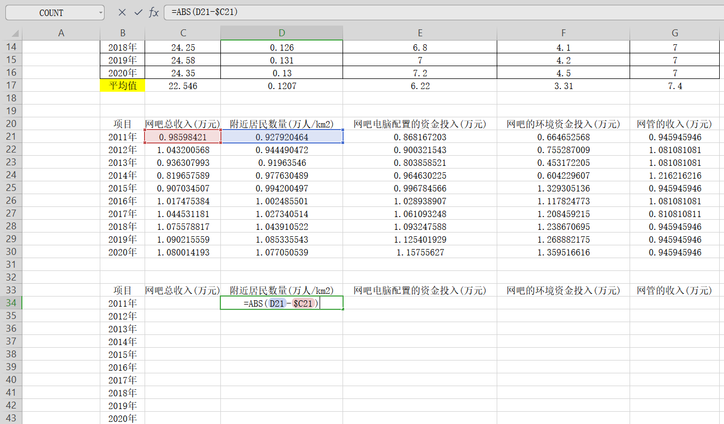Click cell with value 1.268882175

(x=563, y=239)
